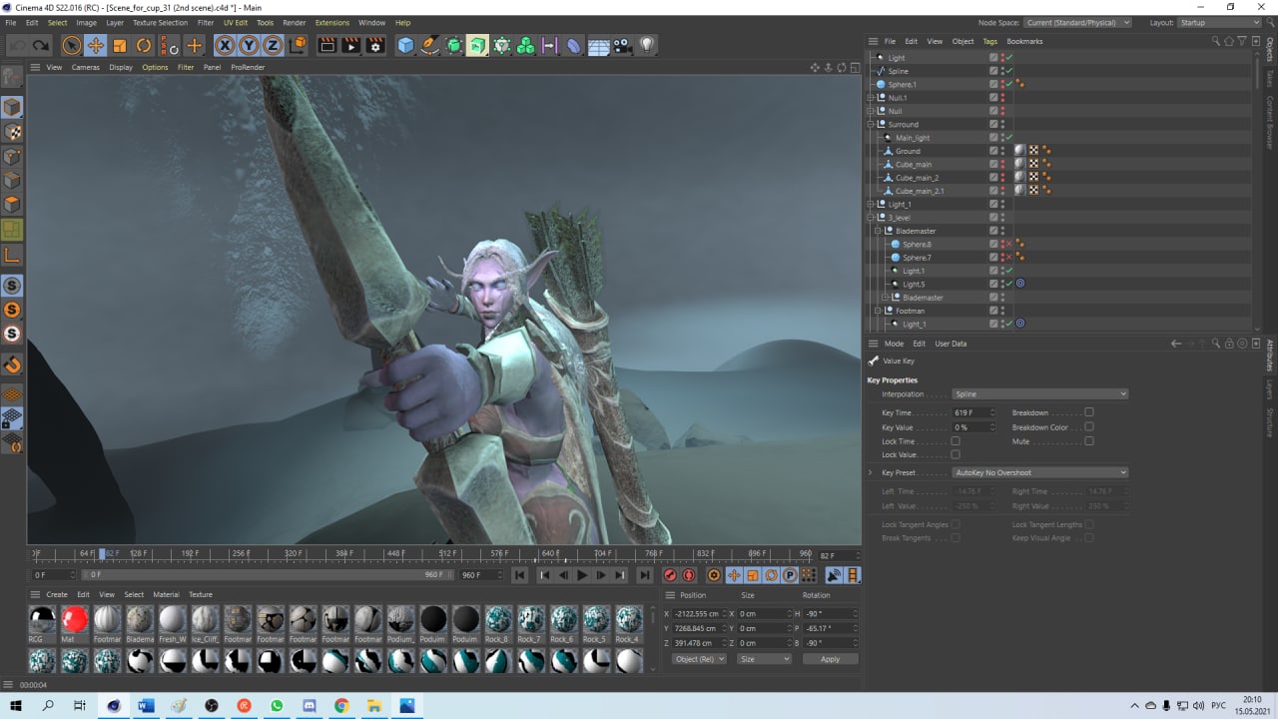Open the Extensions menu
Image resolution: width=1278 pixels, height=719 pixels.
point(332,22)
